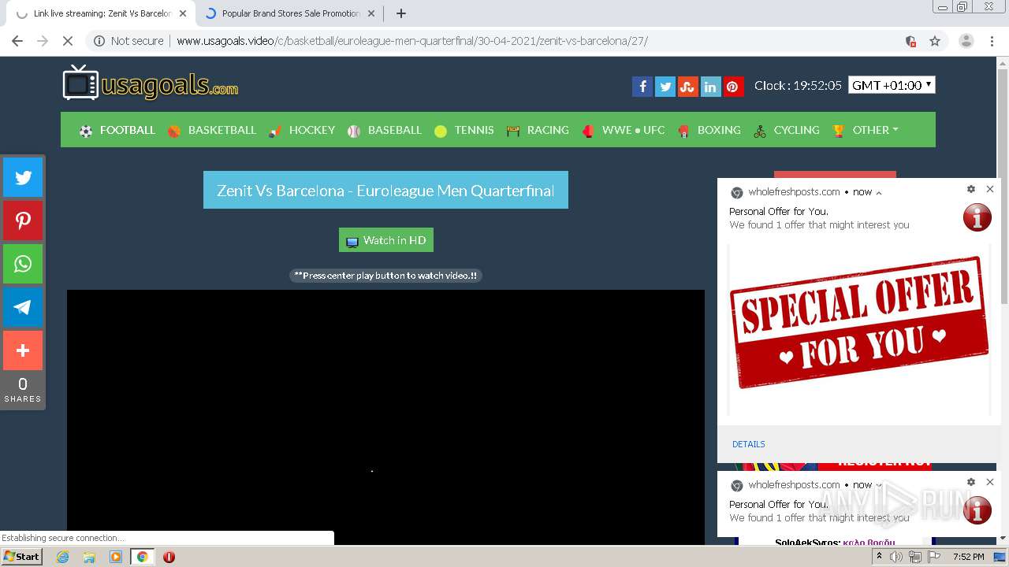Click the second notification info icon

tap(977, 510)
